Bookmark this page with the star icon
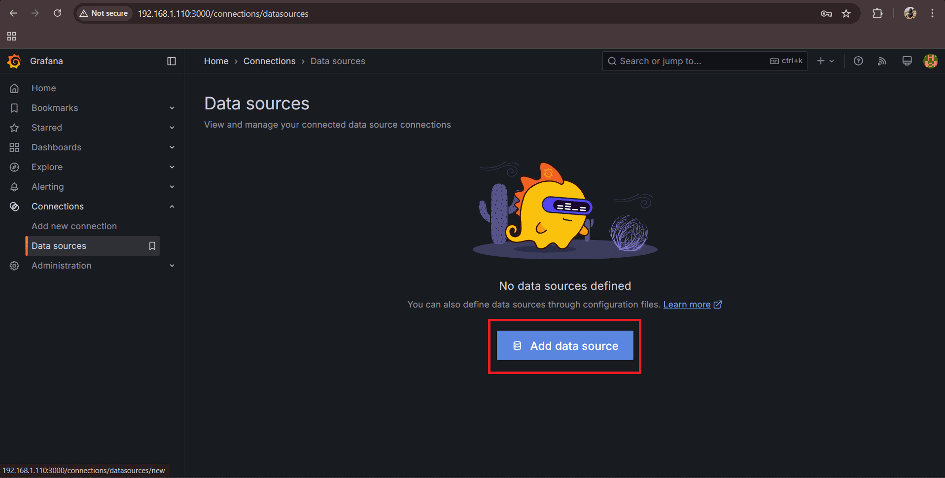The image size is (945, 478). pyautogui.click(x=846, y=13)
